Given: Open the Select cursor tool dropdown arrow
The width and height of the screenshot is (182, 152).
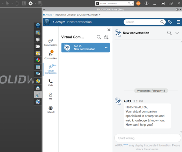Looking at the screenshot, I should pos(12,3).
